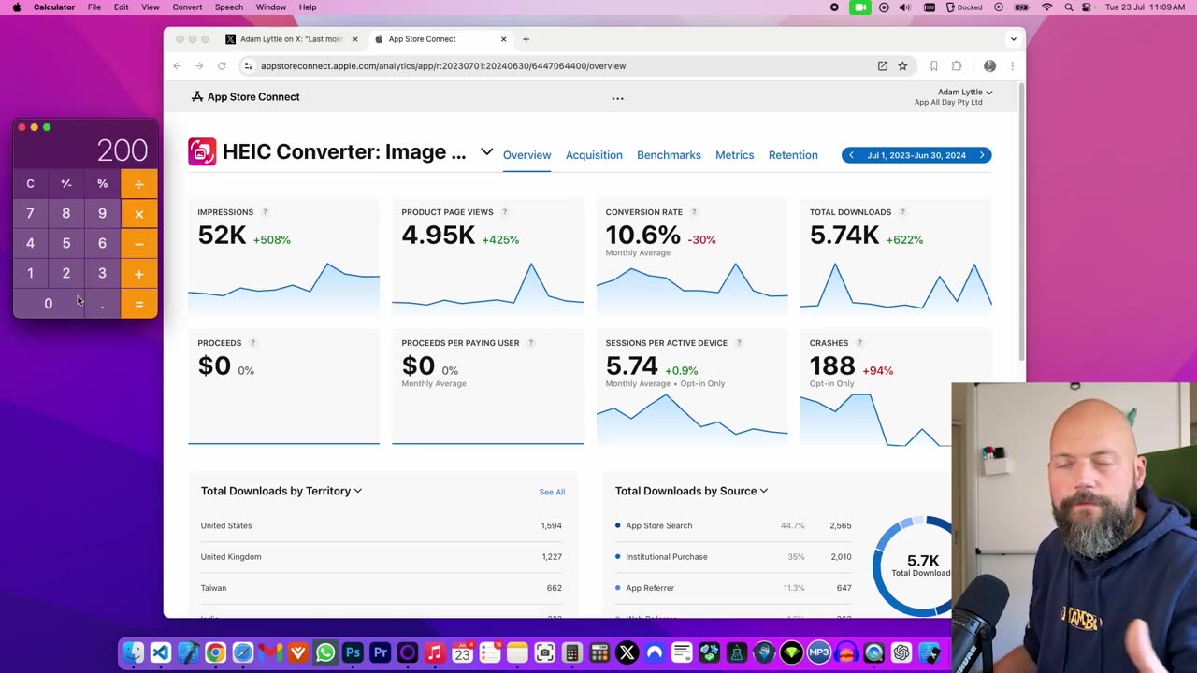The height and width of the screenshot is (673, 1197).
Task: Open the Speech menu in menu bar
Action: click(x=229, y=7)
